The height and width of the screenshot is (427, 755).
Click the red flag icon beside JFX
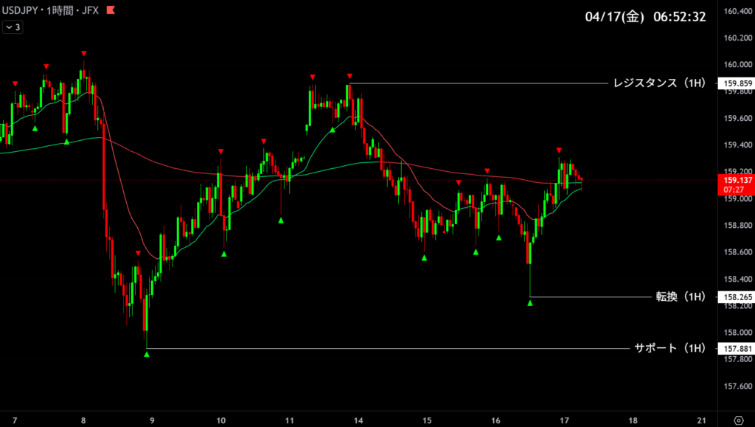click(x=111, y=11)
